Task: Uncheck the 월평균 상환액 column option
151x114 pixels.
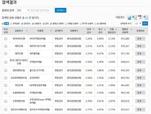Action: pyautogui.click(x=51, y=24)
